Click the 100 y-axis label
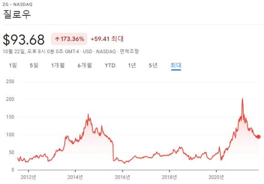The height and width of the screenshot is (184, 264). pyautogui.click(x=10, y=134)
